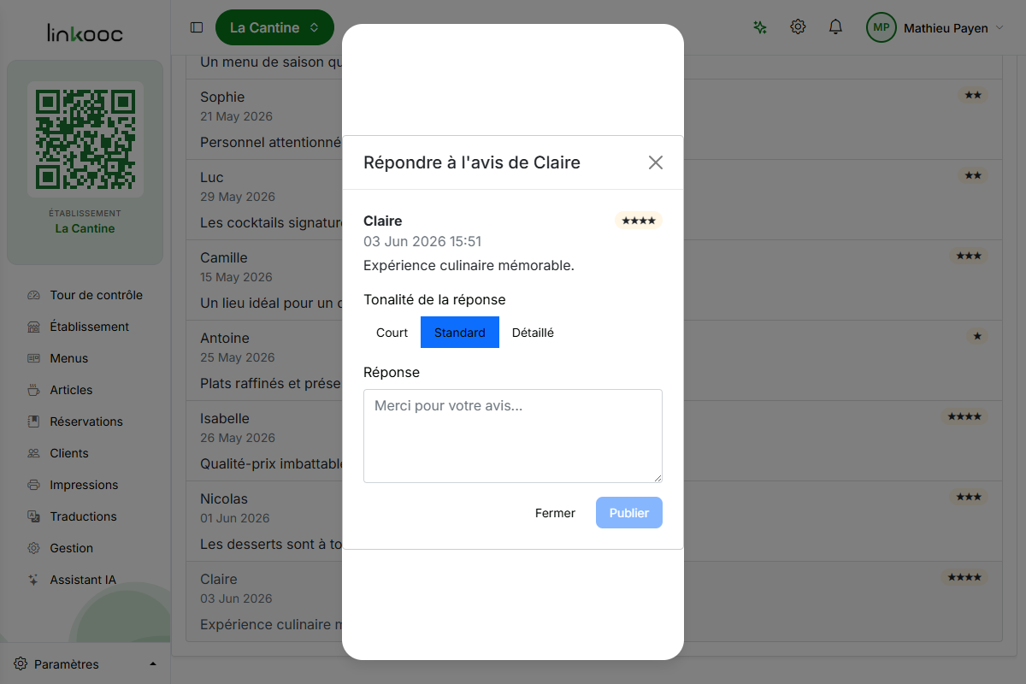This screenshot has width=1026, height=684.
Task: Open Réservations in the sidebar
Action: tap(85, 422)
